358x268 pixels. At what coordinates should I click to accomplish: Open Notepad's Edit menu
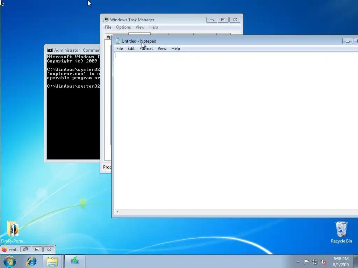(x=131, y=48)
